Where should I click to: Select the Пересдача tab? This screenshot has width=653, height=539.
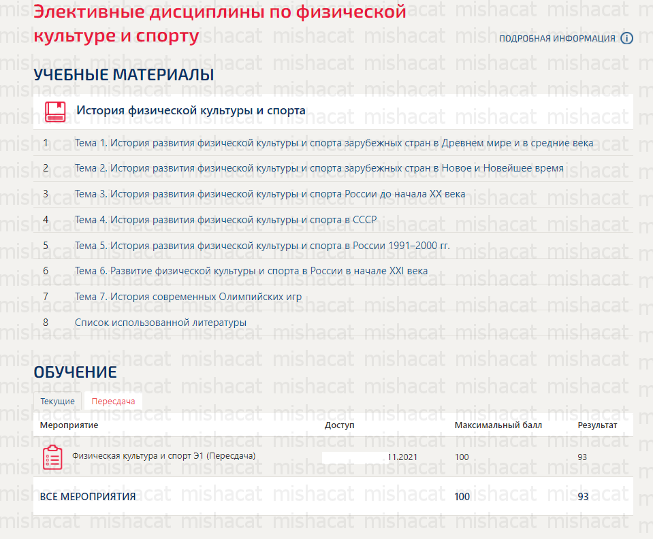(113, 402)
